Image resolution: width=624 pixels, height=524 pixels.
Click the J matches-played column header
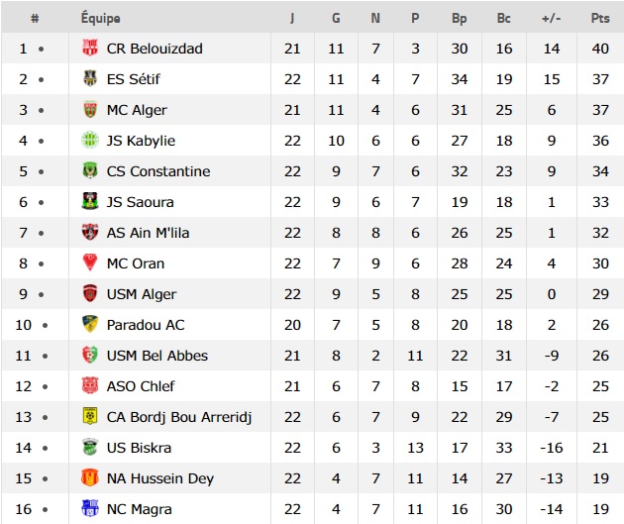[x=292, y=18]
